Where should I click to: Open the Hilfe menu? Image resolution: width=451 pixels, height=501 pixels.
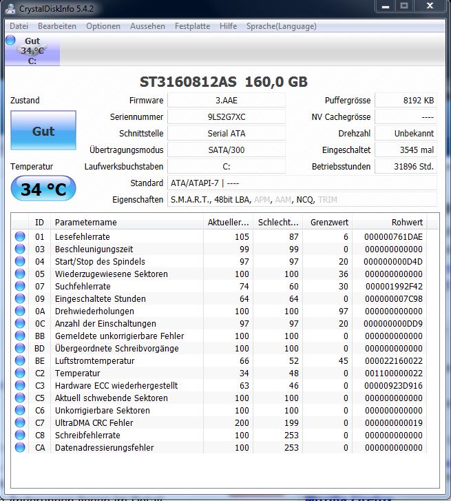(228, 26)
